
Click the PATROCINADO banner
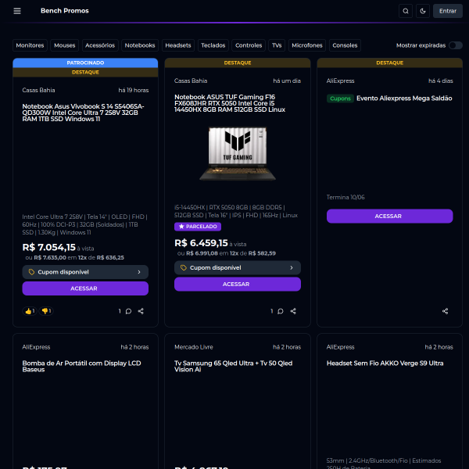pos(85,63)
